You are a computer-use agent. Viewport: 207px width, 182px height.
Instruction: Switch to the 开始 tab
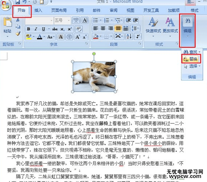click(21, 10)
